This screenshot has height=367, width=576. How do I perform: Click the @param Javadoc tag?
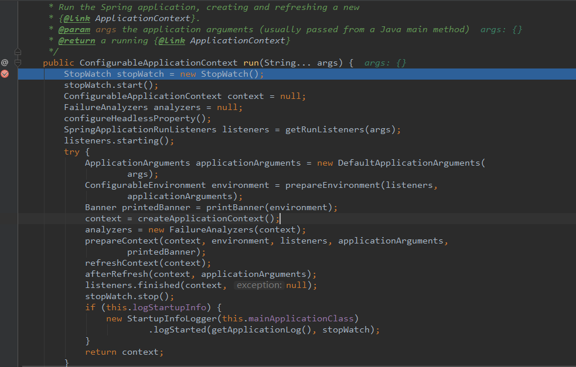coord(74,29)
